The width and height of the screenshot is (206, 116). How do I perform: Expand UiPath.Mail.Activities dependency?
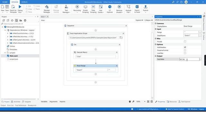(x=8, y=36)
